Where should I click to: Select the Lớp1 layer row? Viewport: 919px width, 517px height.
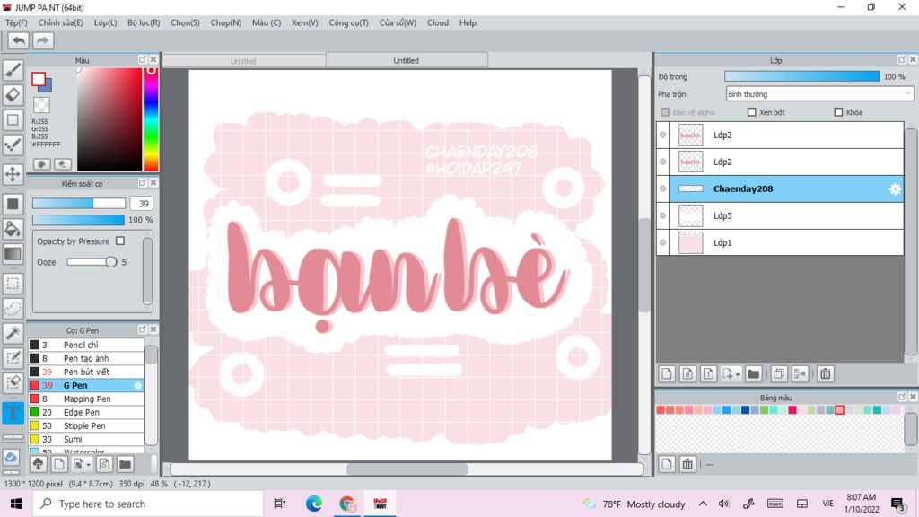[780, 242]
